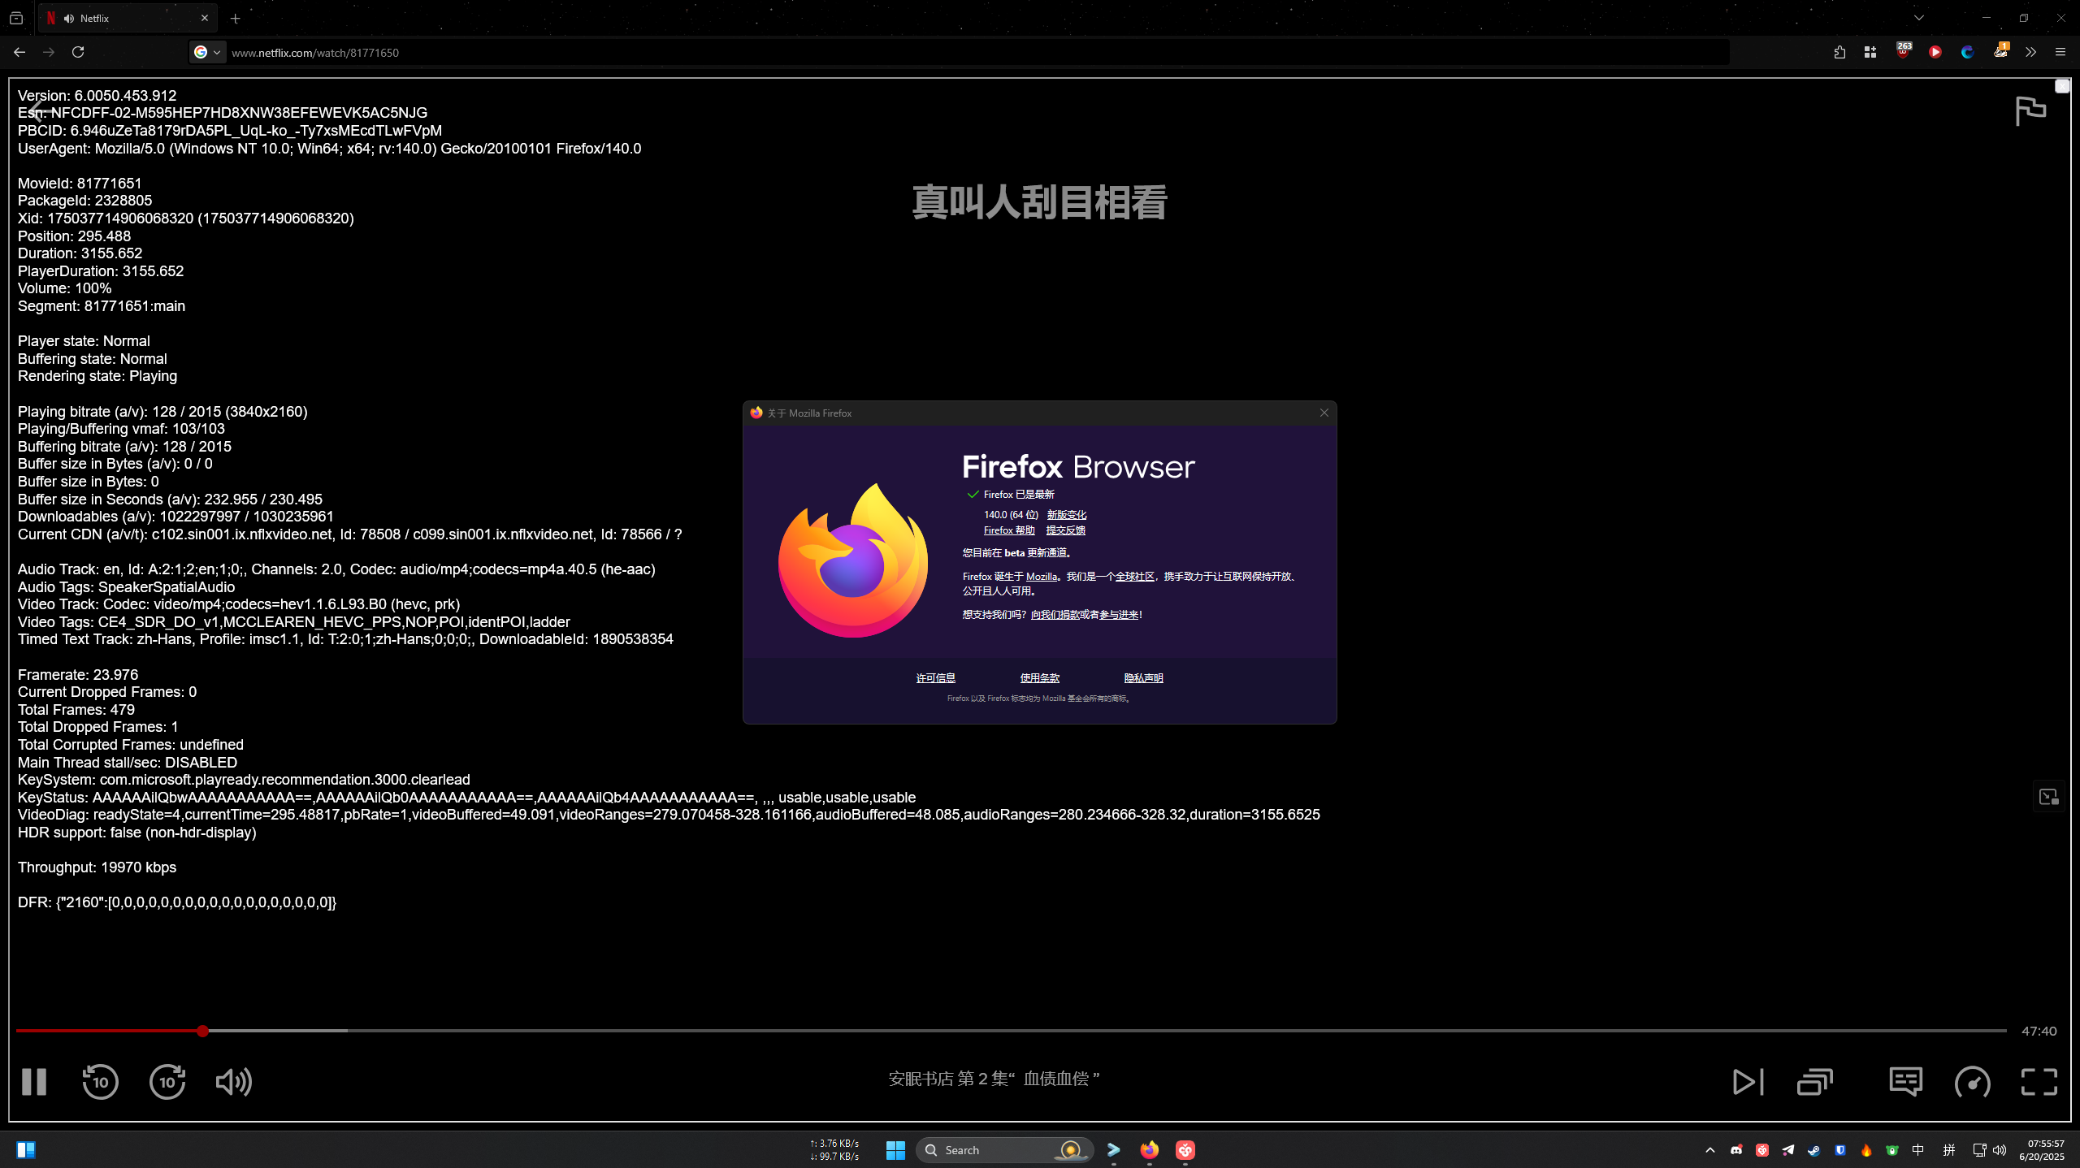Open the Firefox application hamburger menu
This screenshot has width=2080, height=1168.
[2060, 52]
